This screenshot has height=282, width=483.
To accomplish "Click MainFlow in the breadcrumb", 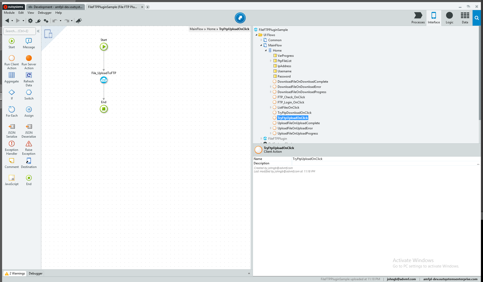I will (x=197, y=29).
